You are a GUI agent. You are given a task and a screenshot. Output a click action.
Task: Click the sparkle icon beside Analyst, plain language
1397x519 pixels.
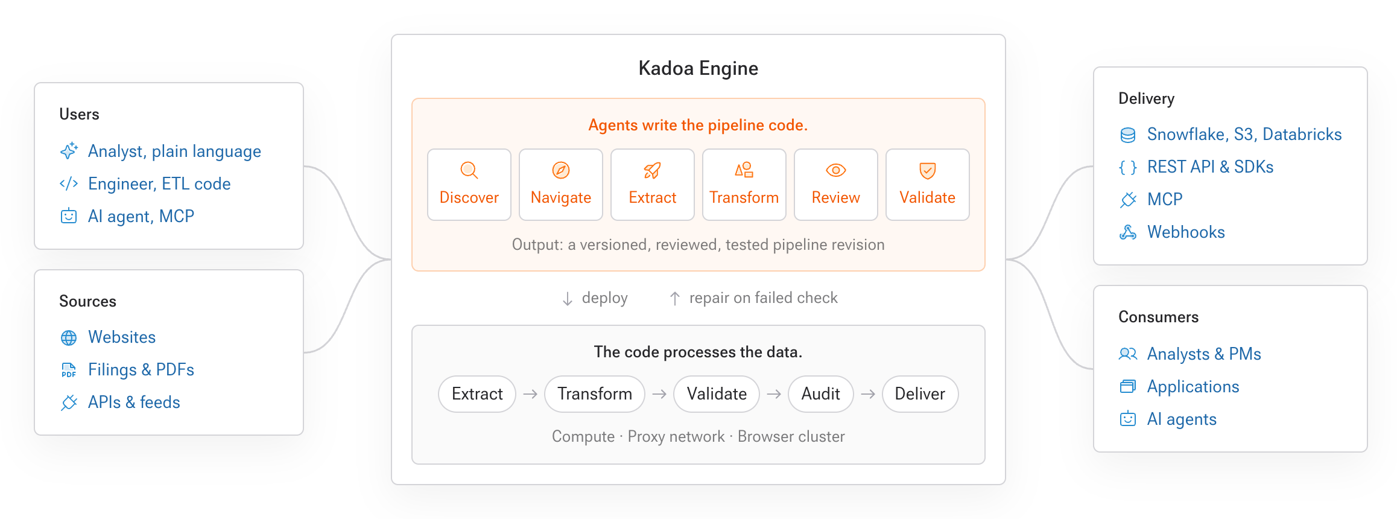click(69, 151)
